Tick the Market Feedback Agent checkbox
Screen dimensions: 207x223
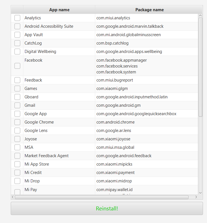click(17, 155)
